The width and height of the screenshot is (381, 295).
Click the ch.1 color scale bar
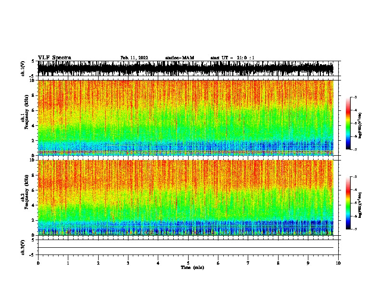(348, 123)
